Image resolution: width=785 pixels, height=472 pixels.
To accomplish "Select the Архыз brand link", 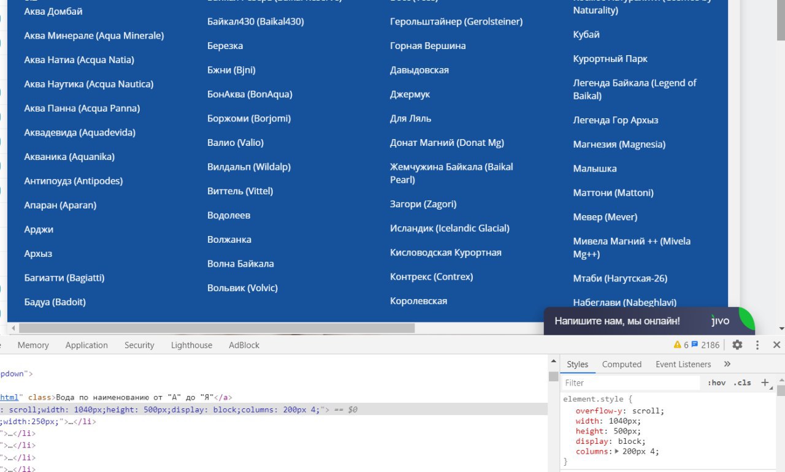I will pyautogui.click(x=38, y=254).
